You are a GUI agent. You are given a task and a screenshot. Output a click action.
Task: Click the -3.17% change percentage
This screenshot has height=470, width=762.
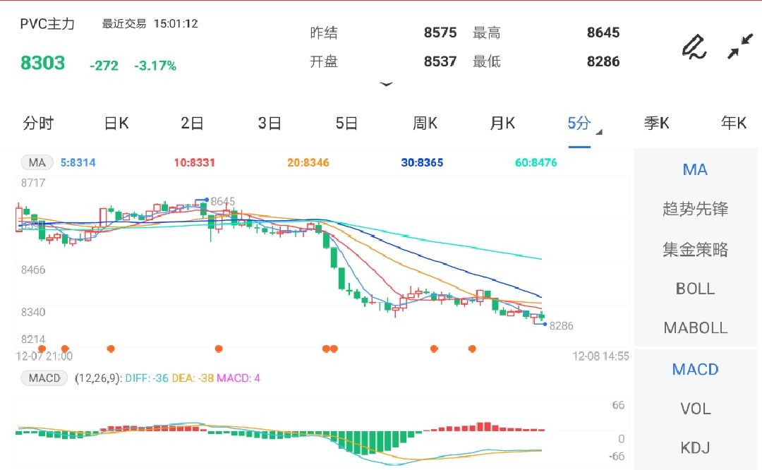pyautogui.click(x=155, y=66)
